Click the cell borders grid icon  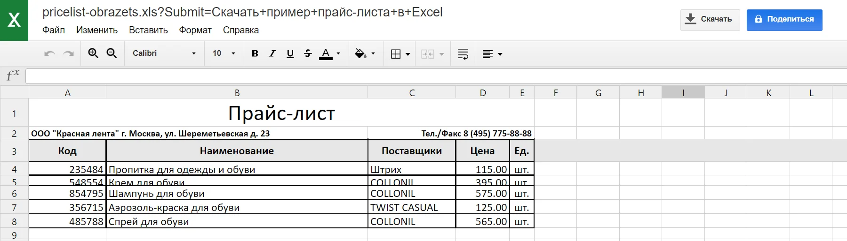coord(396,54)
